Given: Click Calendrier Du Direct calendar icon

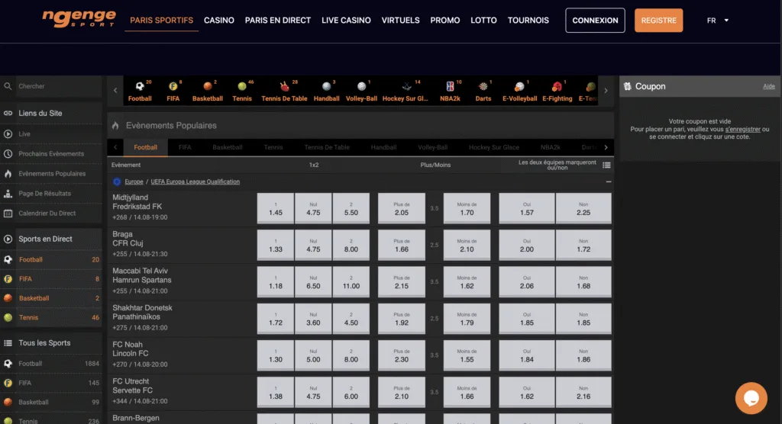Looking at the screenshot, I should [x=8, y=214].
